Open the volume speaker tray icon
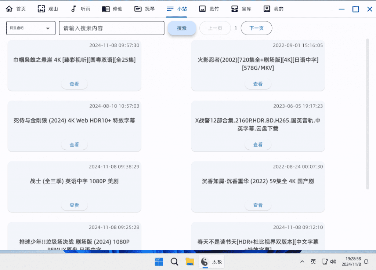The image size is (376, 270). [333, 262]
